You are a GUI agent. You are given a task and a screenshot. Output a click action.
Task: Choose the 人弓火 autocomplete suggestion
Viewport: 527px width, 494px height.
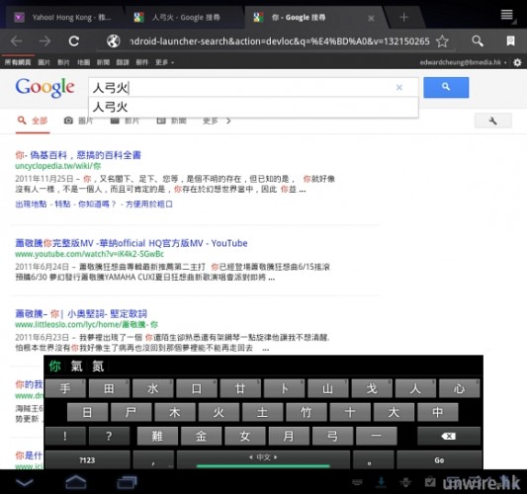coord(253,108)
